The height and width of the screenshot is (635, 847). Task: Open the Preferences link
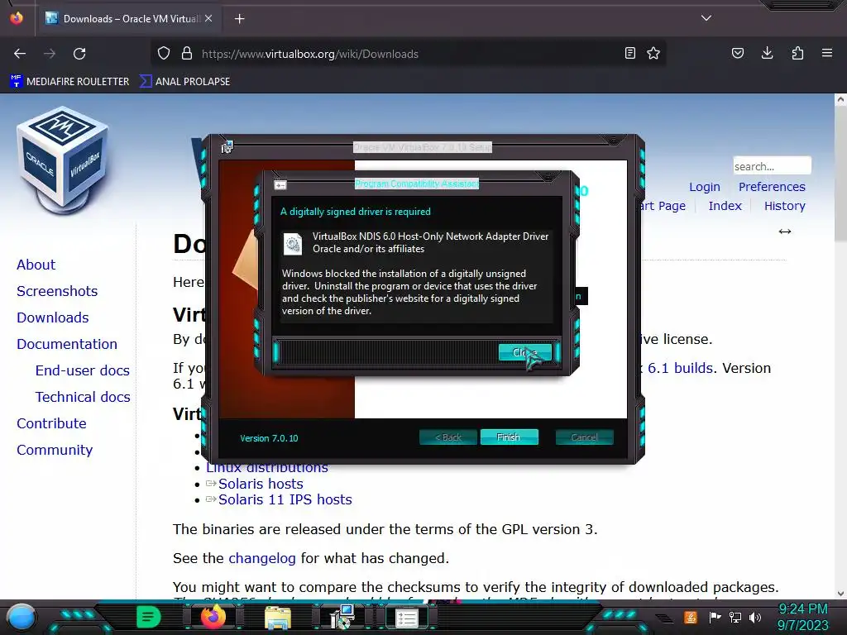tap(772, 187)
